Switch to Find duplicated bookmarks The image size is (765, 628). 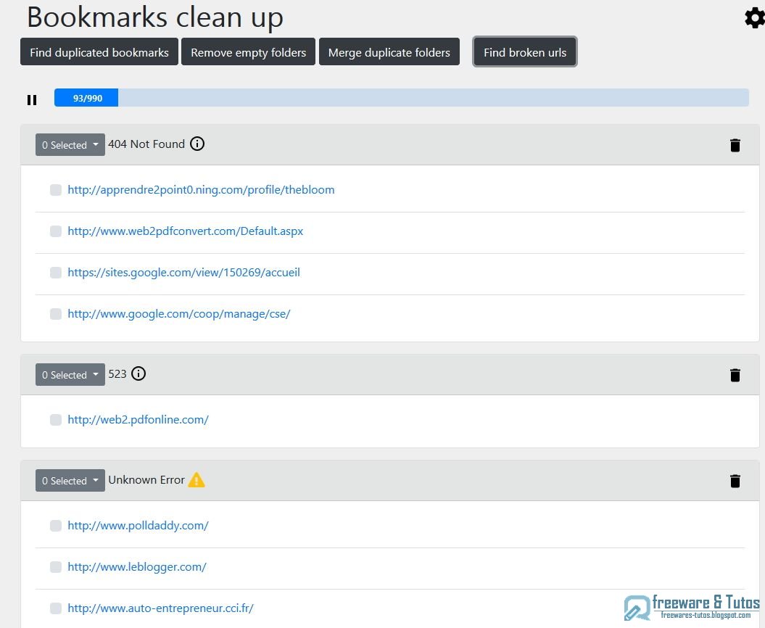pyautogui.click(x=99, y=51)
